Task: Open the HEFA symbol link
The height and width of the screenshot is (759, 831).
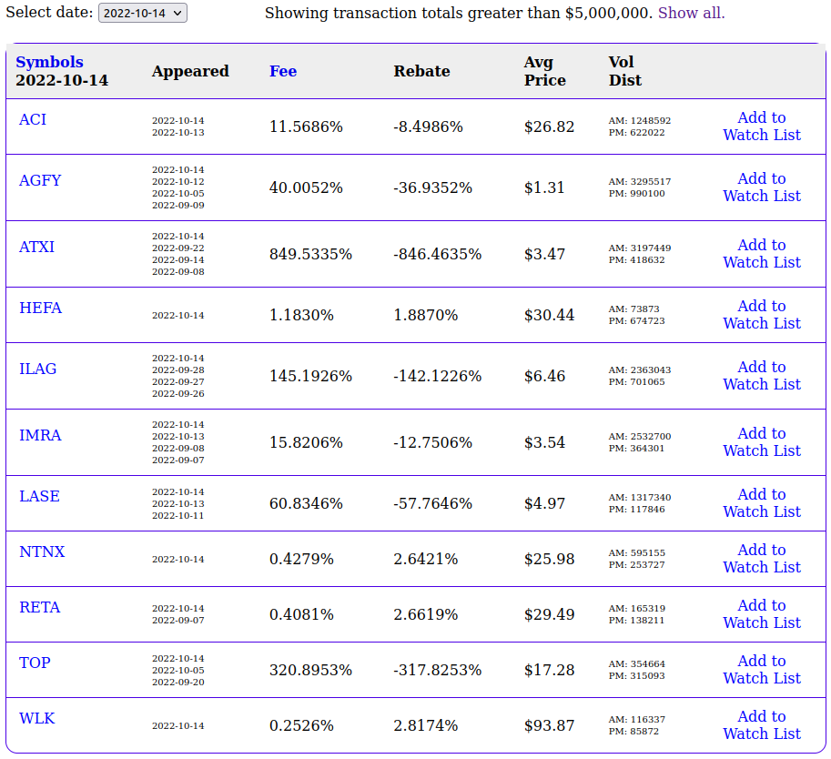Action: (40, 308)
